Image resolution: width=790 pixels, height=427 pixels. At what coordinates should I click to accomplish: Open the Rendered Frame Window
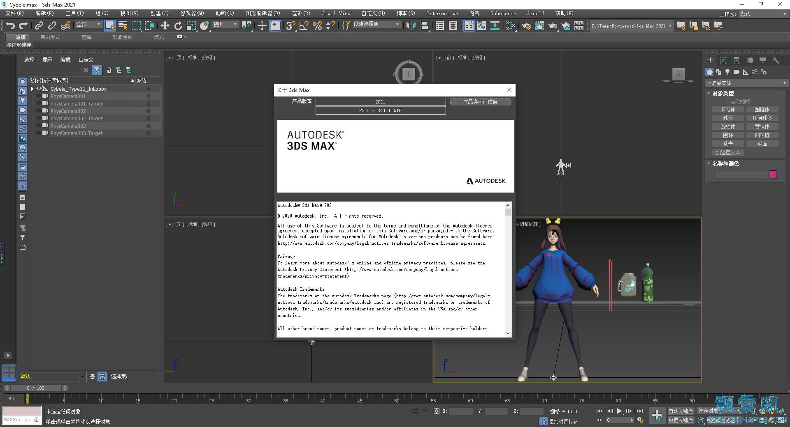coord(539,25)
